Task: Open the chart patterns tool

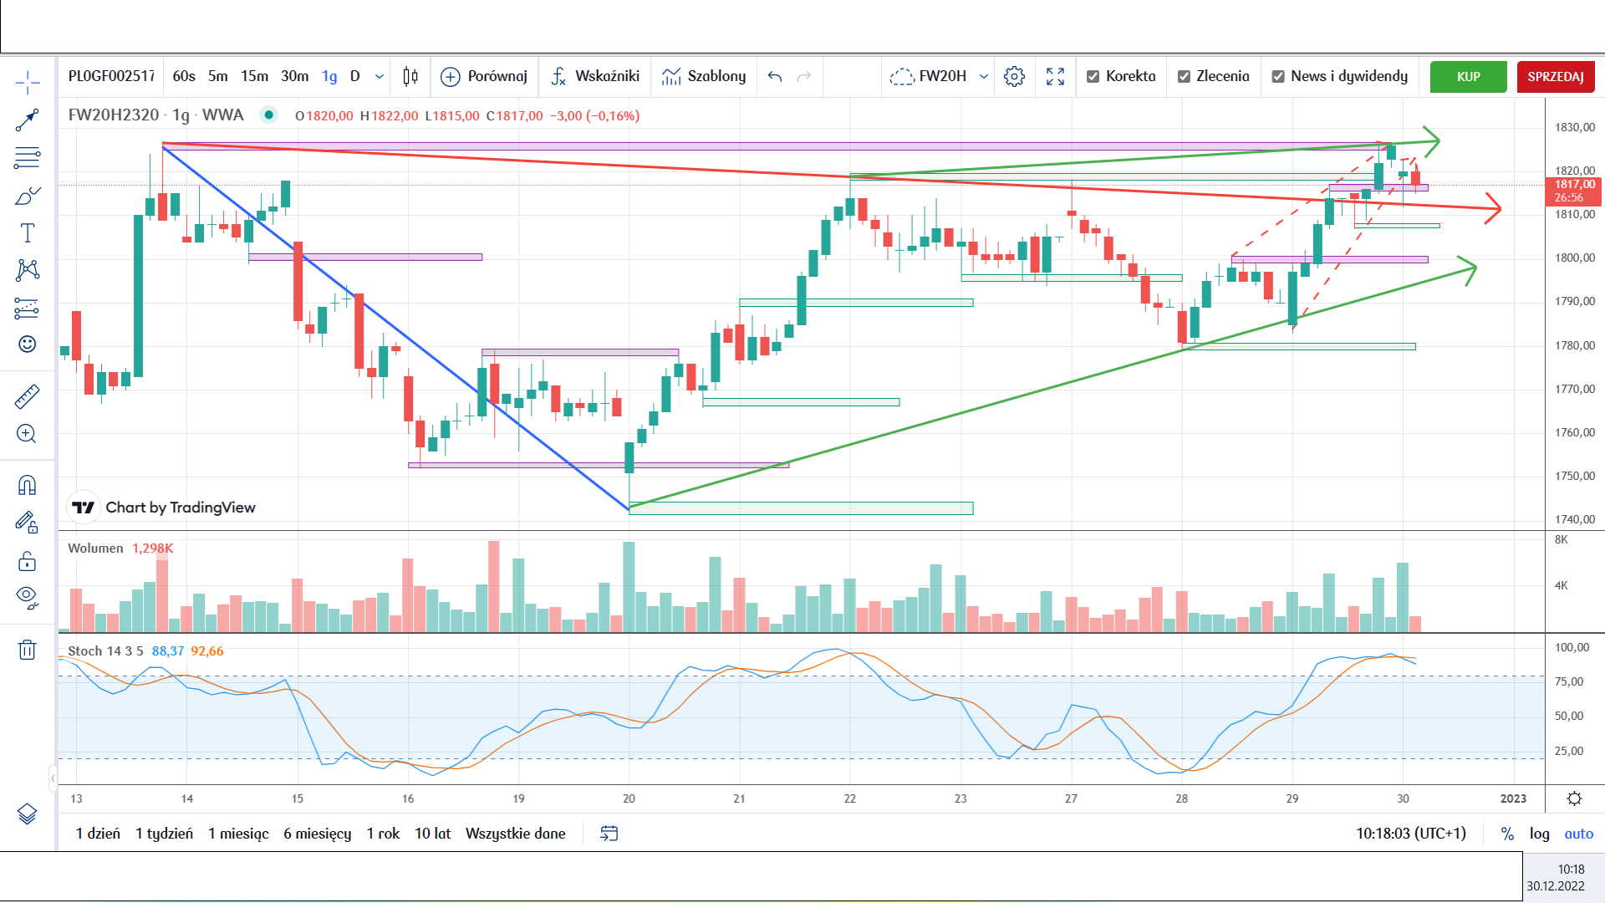Action: coord(28,269)
